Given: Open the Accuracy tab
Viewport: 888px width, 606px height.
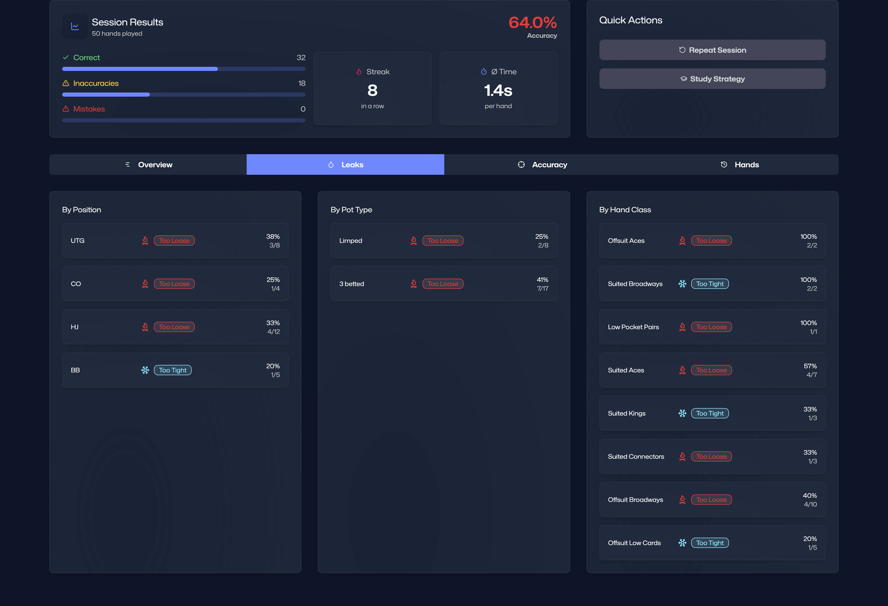Looking at the screenshot, I should click(543, 165).
